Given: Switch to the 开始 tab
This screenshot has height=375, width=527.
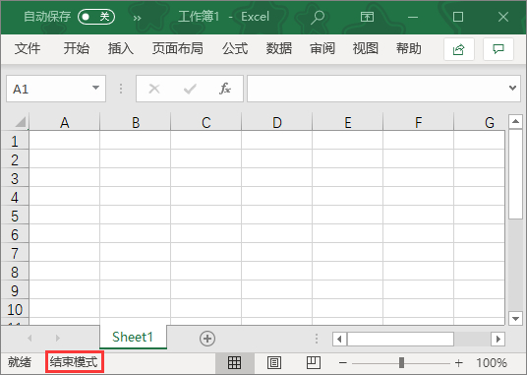Looking at the screenshot, I should click(x=77, y=49).
